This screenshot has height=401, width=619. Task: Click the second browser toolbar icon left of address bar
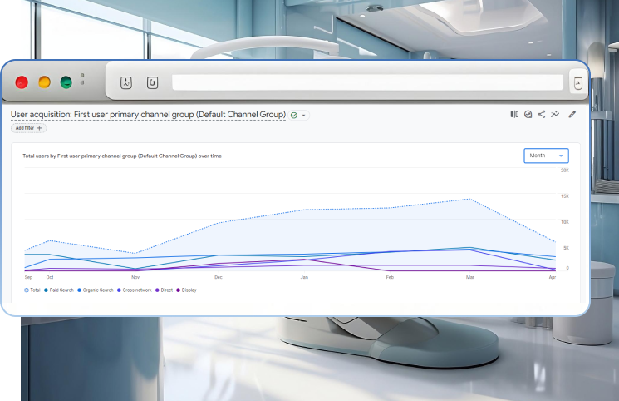(152, 82)
